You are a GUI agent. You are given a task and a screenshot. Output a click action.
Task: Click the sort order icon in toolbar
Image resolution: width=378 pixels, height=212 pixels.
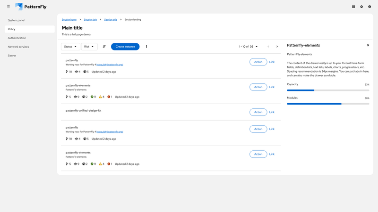(104, 47)
